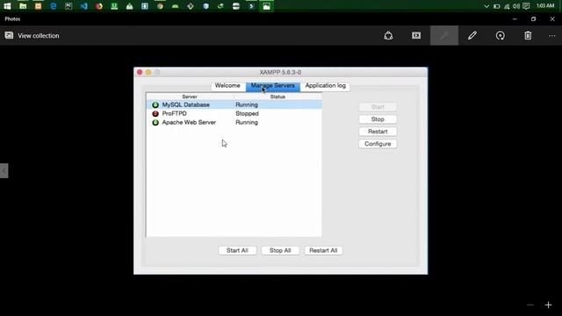The width and height of the screenshot is (562, 316).
Task: Click the Share icon in Photos toolbar
Action: [x=388, y=35]
